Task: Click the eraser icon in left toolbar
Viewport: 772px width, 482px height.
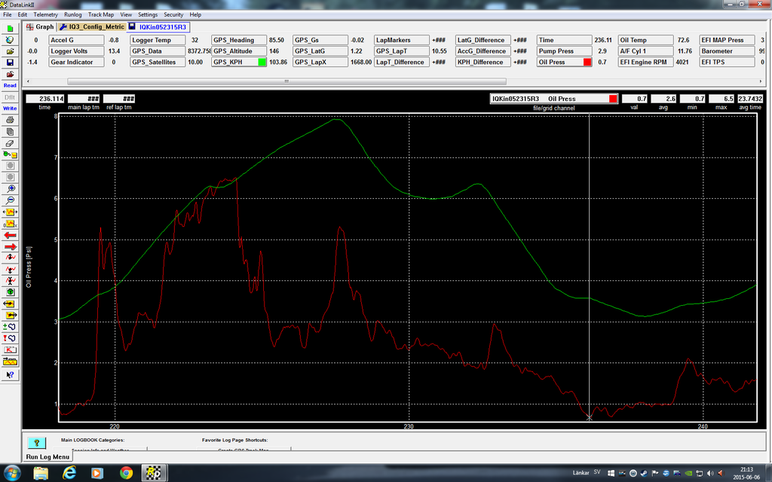Action: coord(10,142)
